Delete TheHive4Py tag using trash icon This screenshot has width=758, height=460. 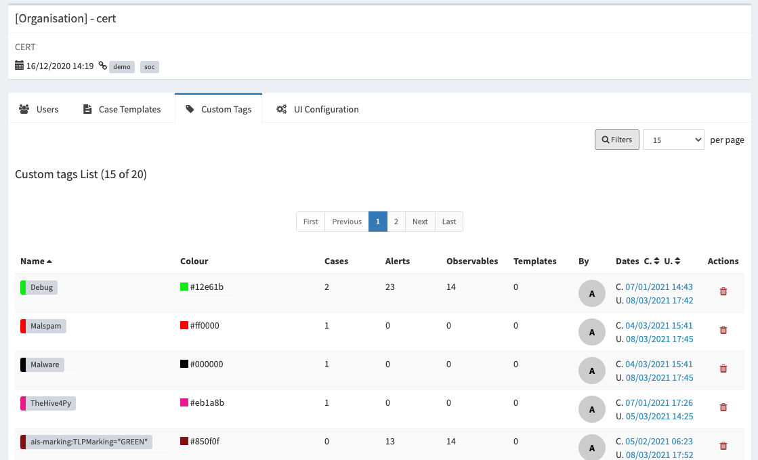tap(723, 407)
